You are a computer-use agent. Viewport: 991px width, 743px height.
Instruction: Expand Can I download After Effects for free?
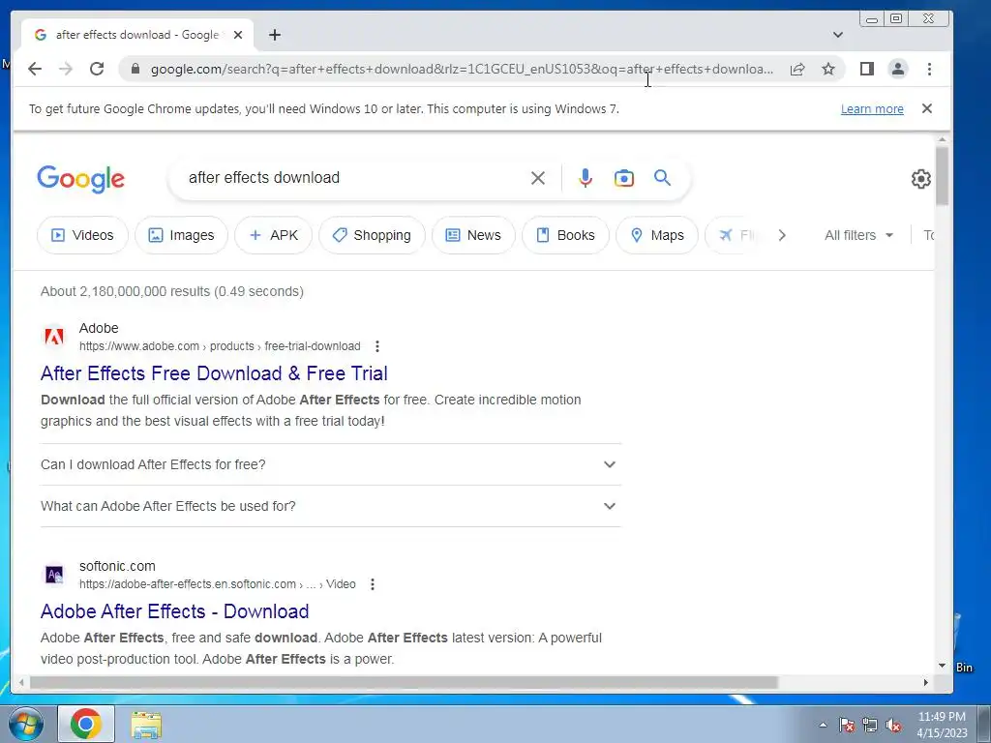(x=331, y=464)
